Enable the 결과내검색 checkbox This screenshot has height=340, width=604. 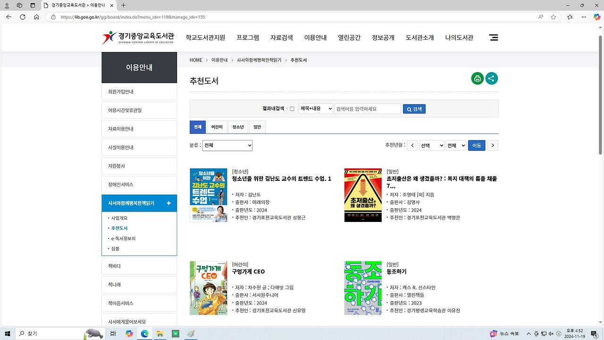(x=292, y=109)
